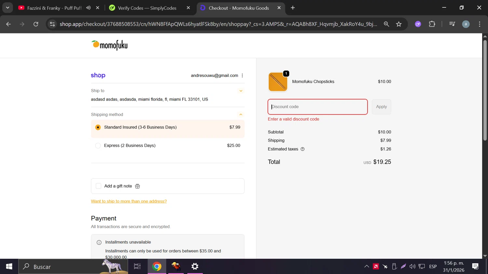Expand the Ship to section
Image resolution: width=488 pixels, height=274 pixels.
241,91
